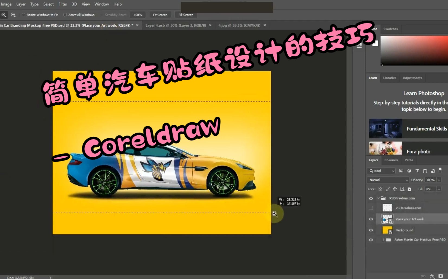Open the View menu
The image size is (448, 279).
[86, 4]
